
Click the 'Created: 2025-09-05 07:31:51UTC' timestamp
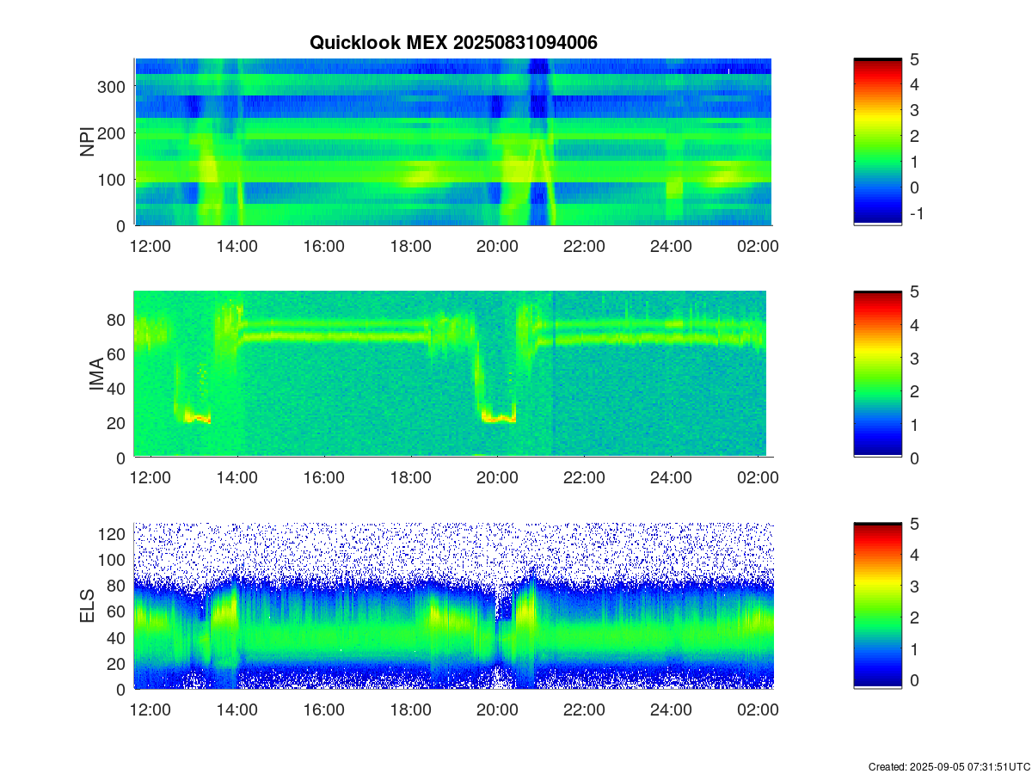[x=949, y=766]
